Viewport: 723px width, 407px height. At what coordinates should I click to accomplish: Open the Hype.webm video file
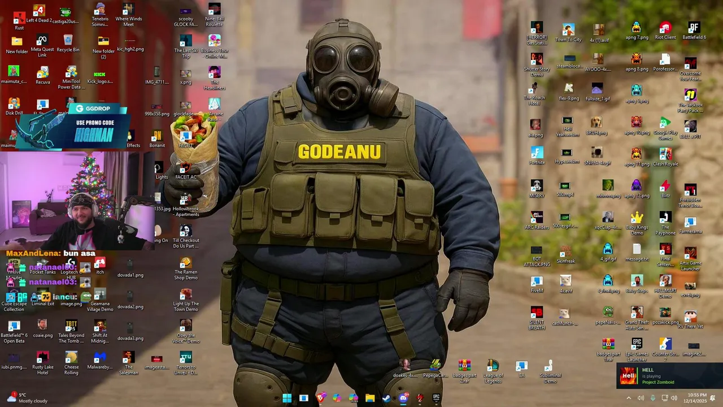point(567,157)
